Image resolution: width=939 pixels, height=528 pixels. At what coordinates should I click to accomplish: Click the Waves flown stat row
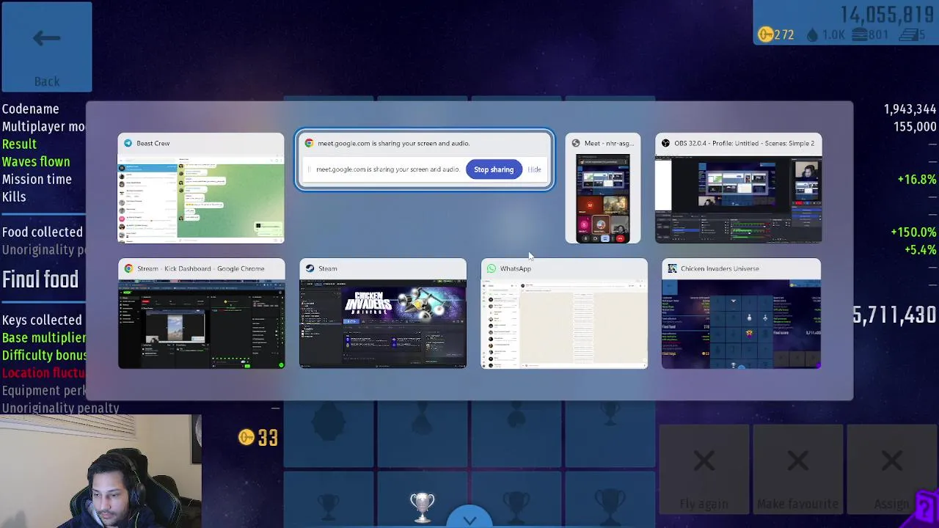36,162
